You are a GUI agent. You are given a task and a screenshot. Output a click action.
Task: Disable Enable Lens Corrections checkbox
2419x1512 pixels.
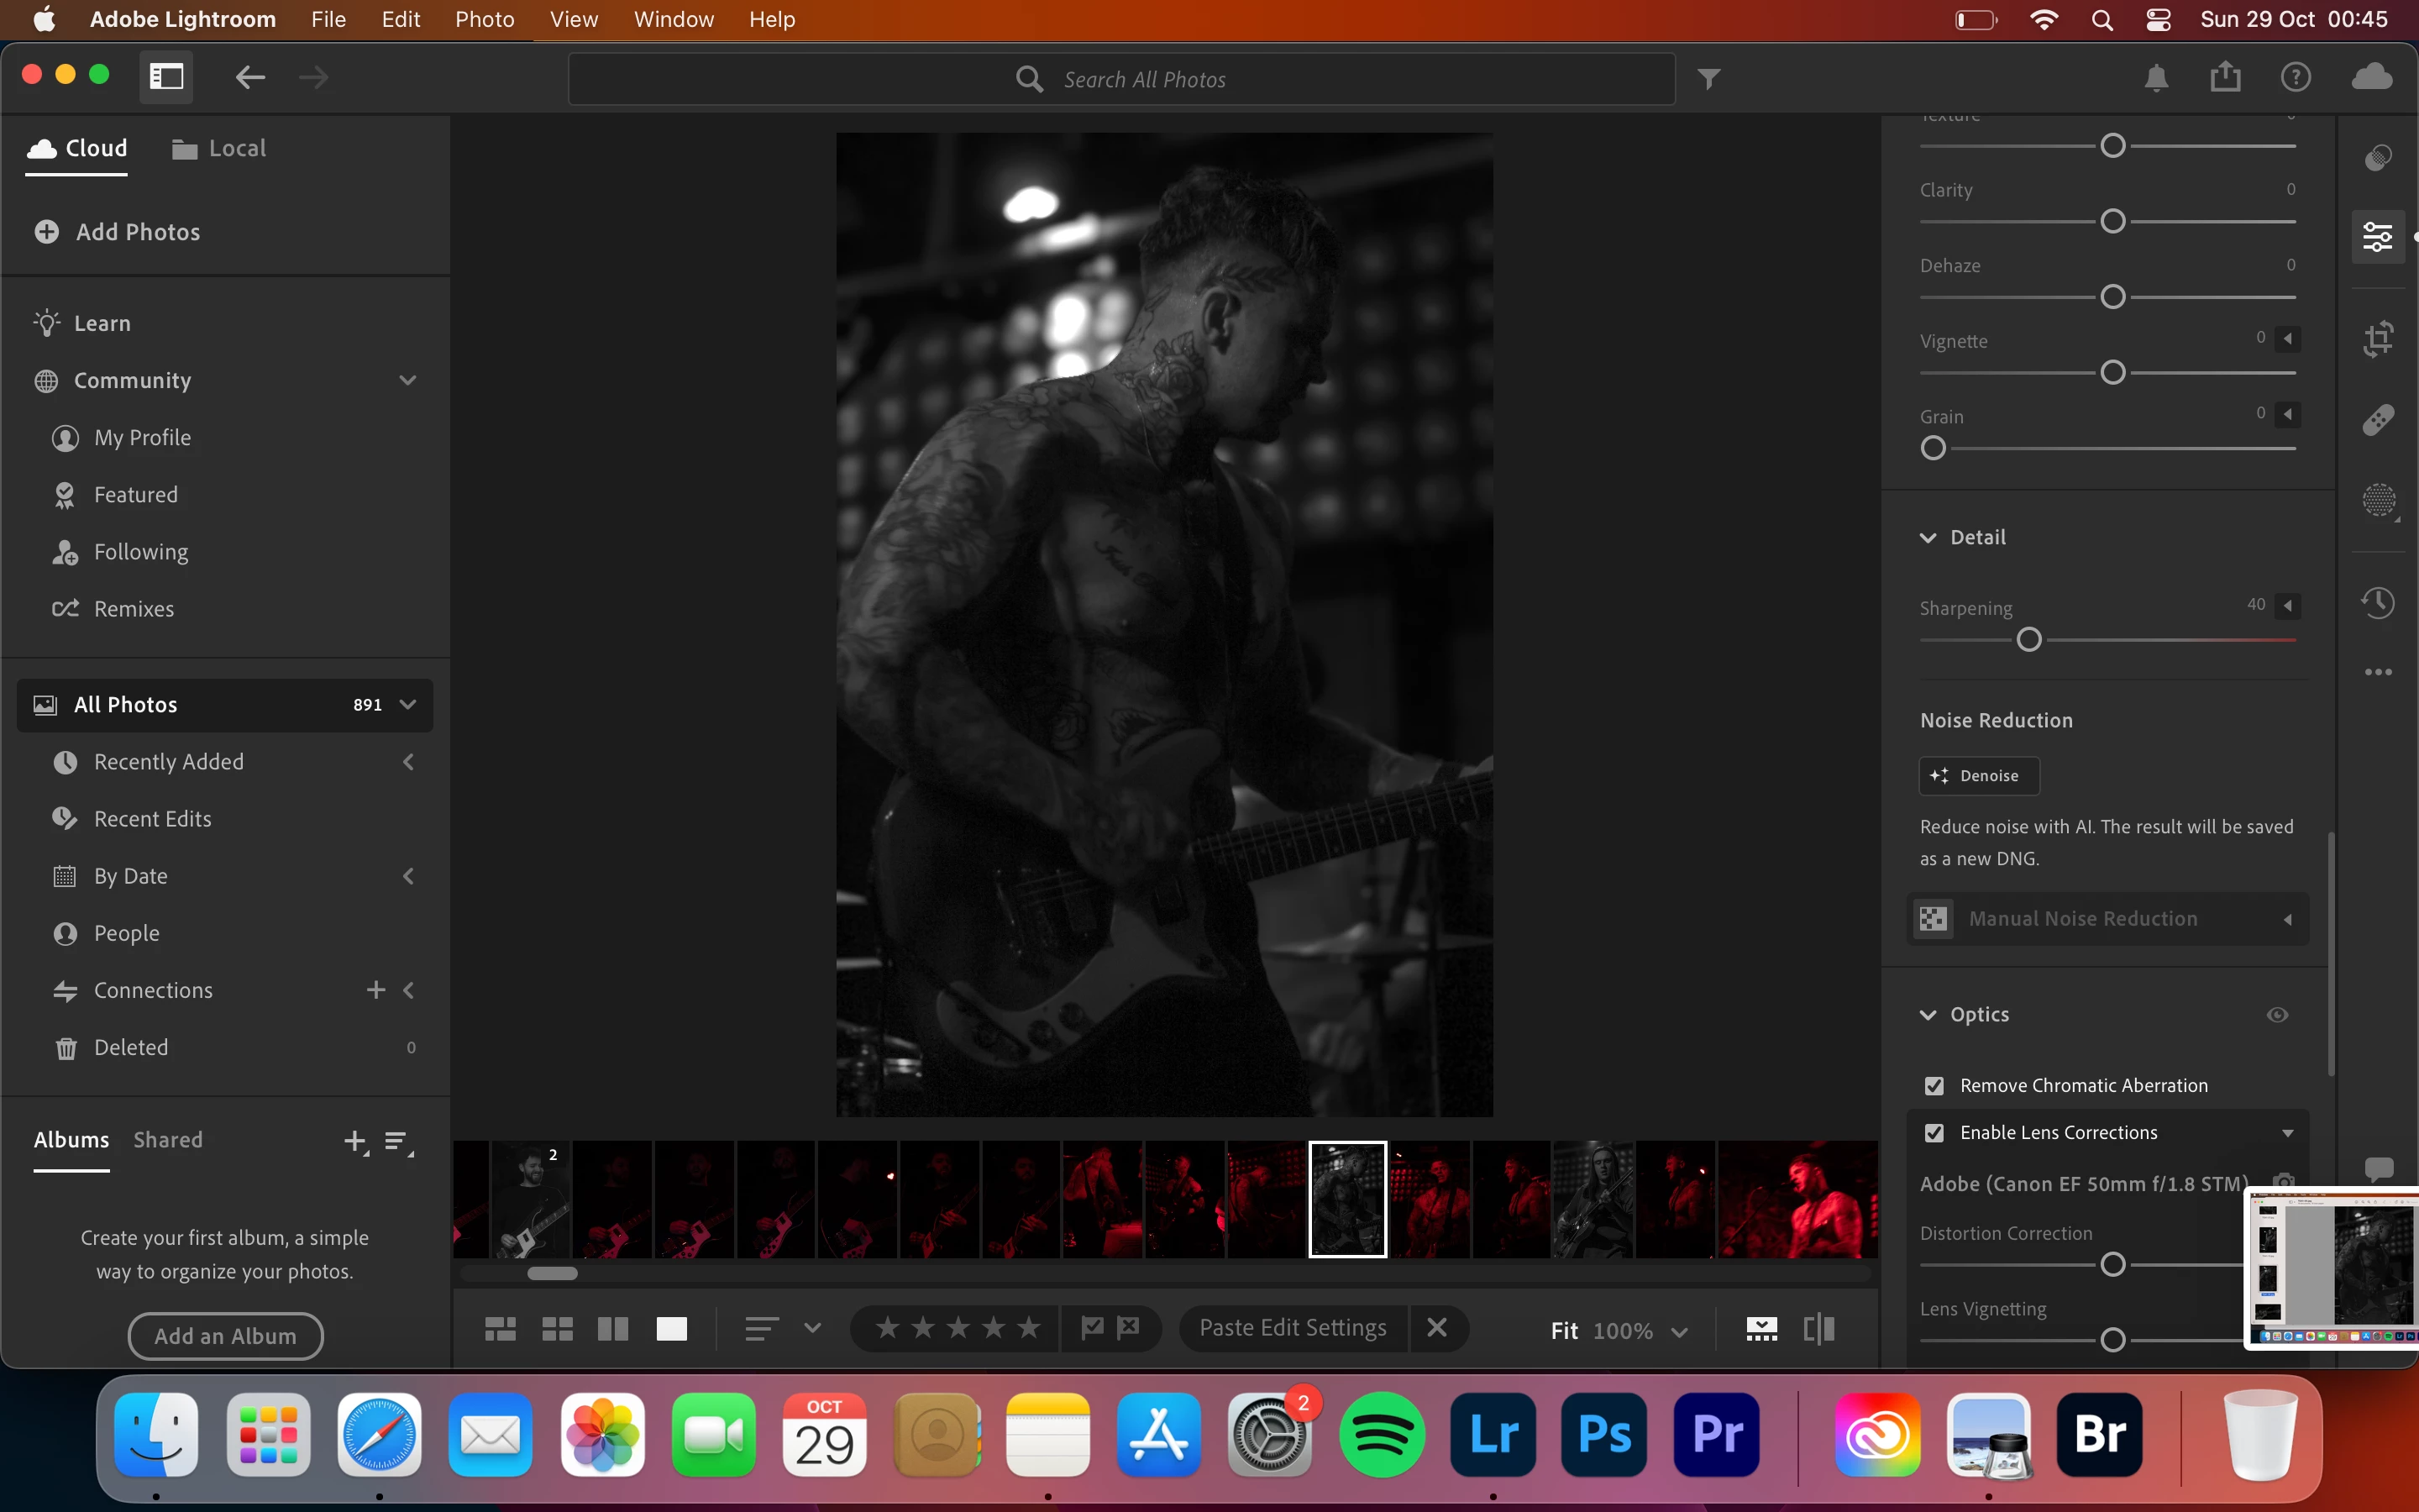[1934, 1133]
